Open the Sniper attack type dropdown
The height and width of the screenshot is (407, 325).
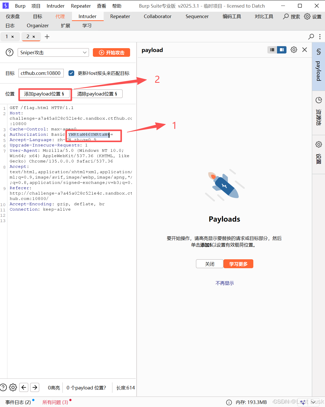(x=53, y=52)
